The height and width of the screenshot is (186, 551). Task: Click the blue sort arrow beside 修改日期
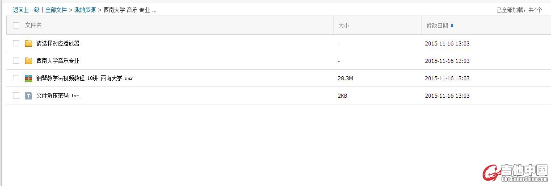point(452,26)
